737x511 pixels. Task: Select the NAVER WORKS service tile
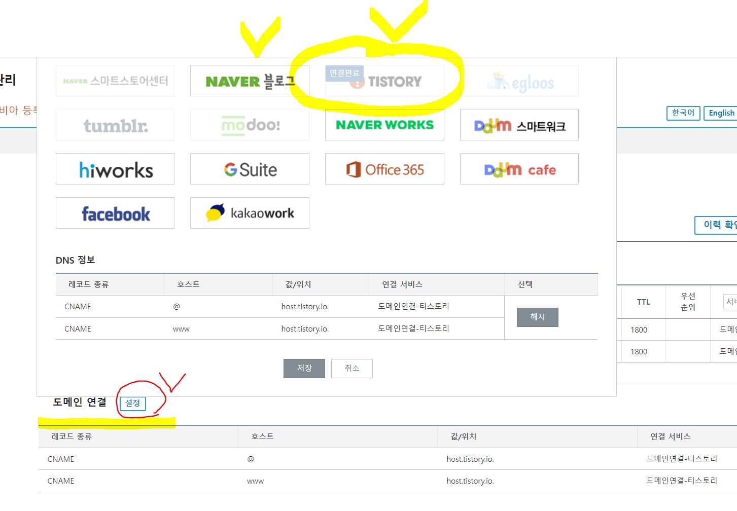coord(384,125)
